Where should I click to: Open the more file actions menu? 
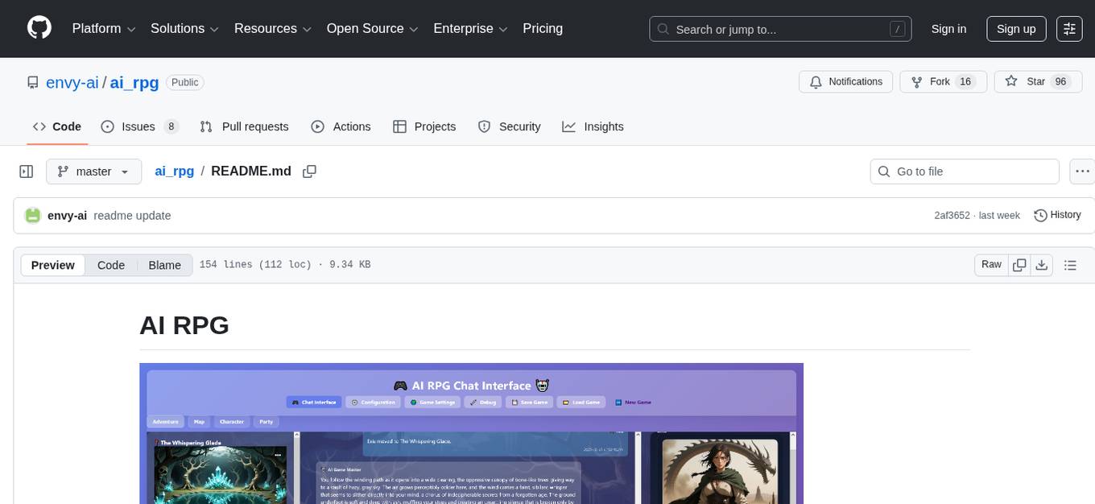click(1083, 171)
